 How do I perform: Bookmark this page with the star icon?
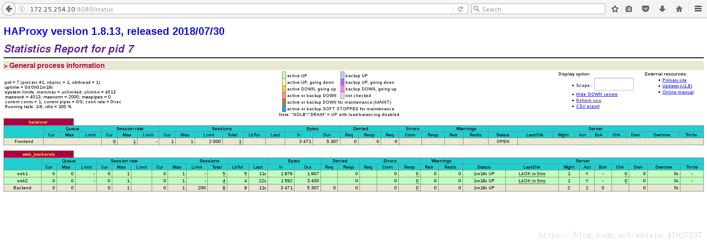615,9
